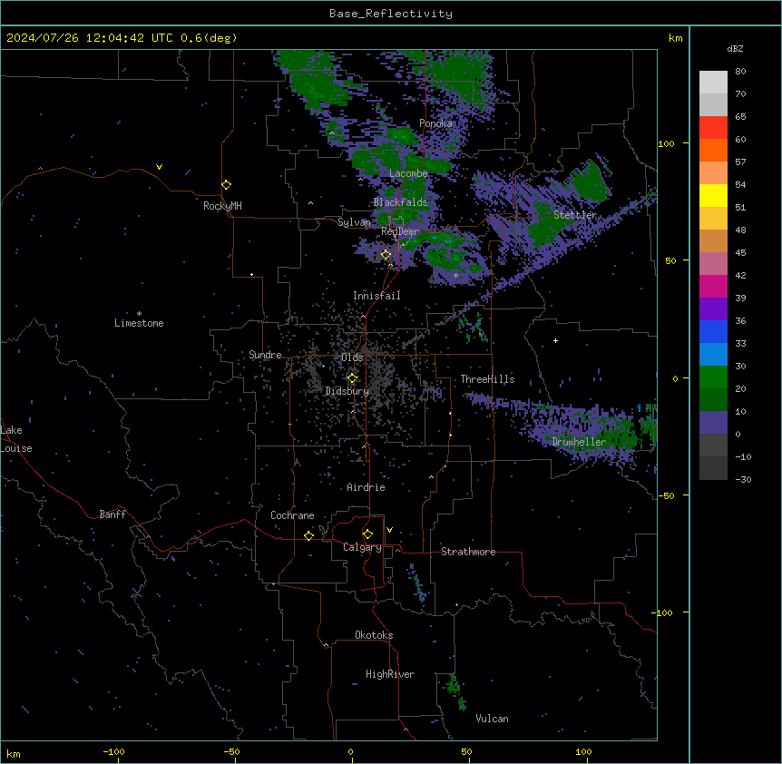Image resolution: width=782 pixels, height=764 pixels.
Task: Click the yellow diamond marker below Cochrane
Action: [308, 535]
